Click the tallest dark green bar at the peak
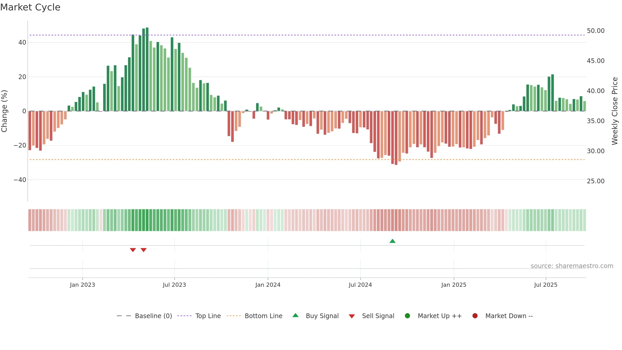This screenshot has width=622, height=350. click(x=147, y=69)
